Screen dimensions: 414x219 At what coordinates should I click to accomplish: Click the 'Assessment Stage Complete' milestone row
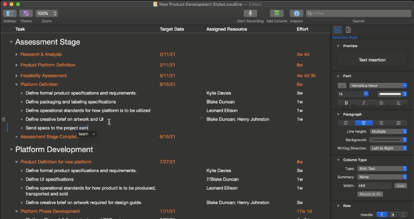(50, 137)
